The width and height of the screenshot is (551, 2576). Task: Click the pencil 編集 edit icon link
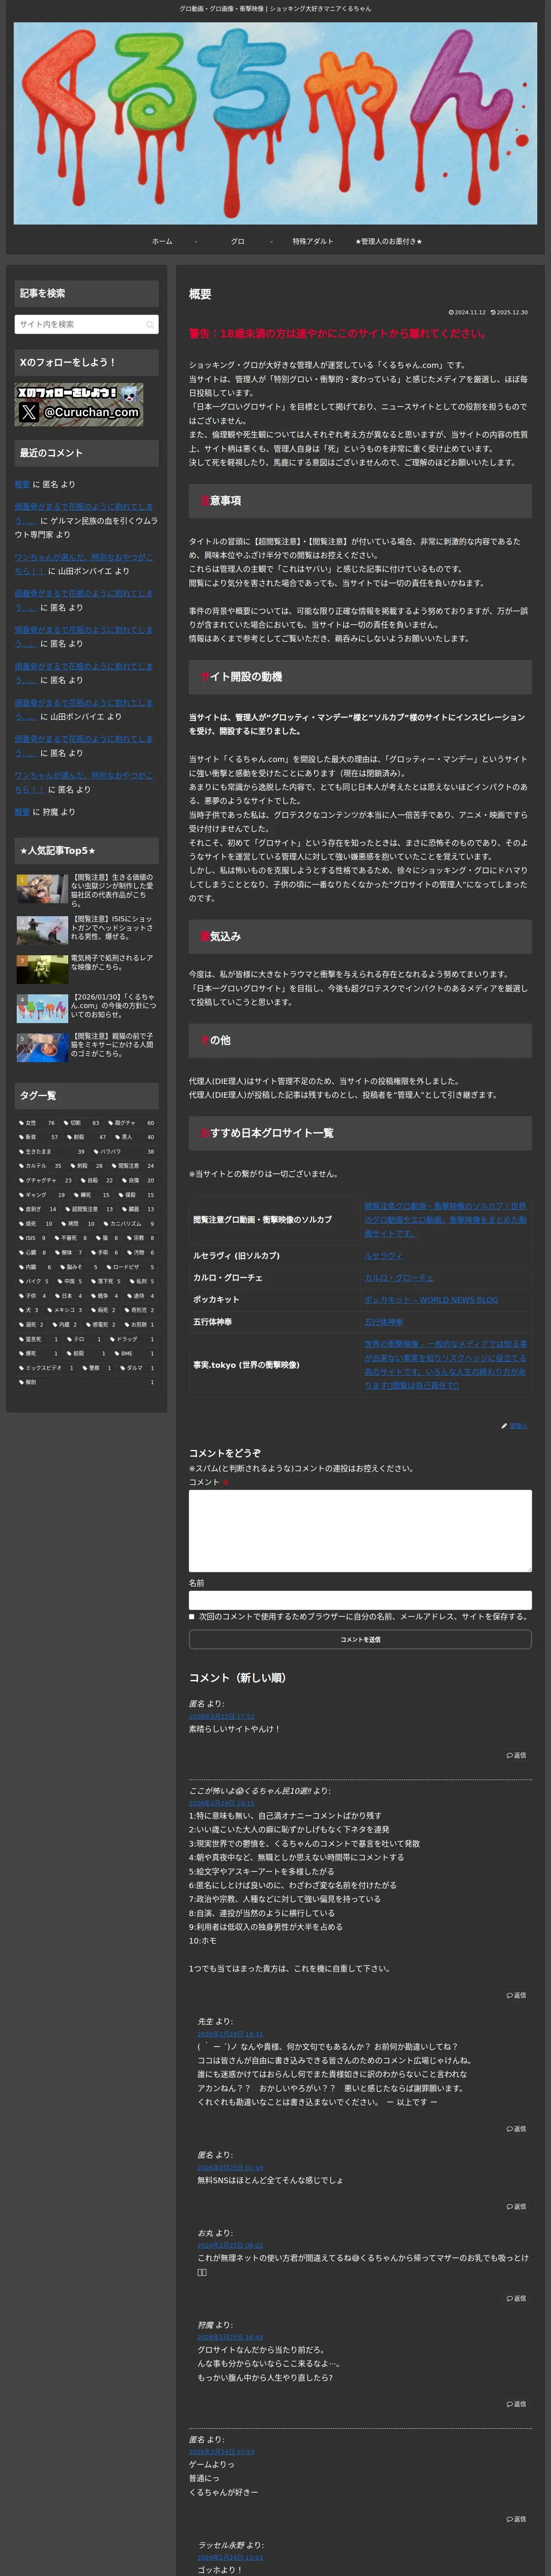514,1425
